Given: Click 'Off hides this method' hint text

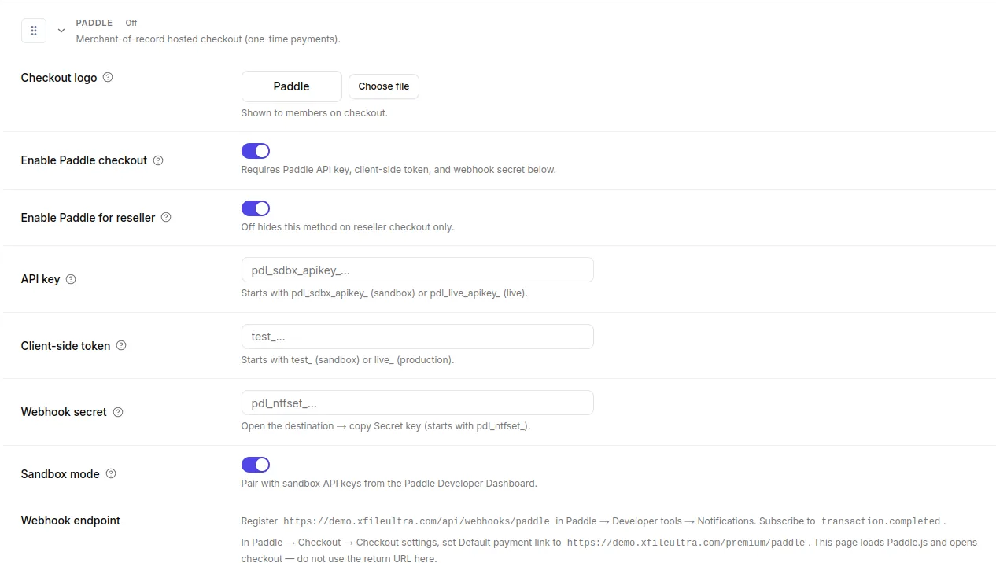Looking at the screenshot, I should tap(348, 227).
